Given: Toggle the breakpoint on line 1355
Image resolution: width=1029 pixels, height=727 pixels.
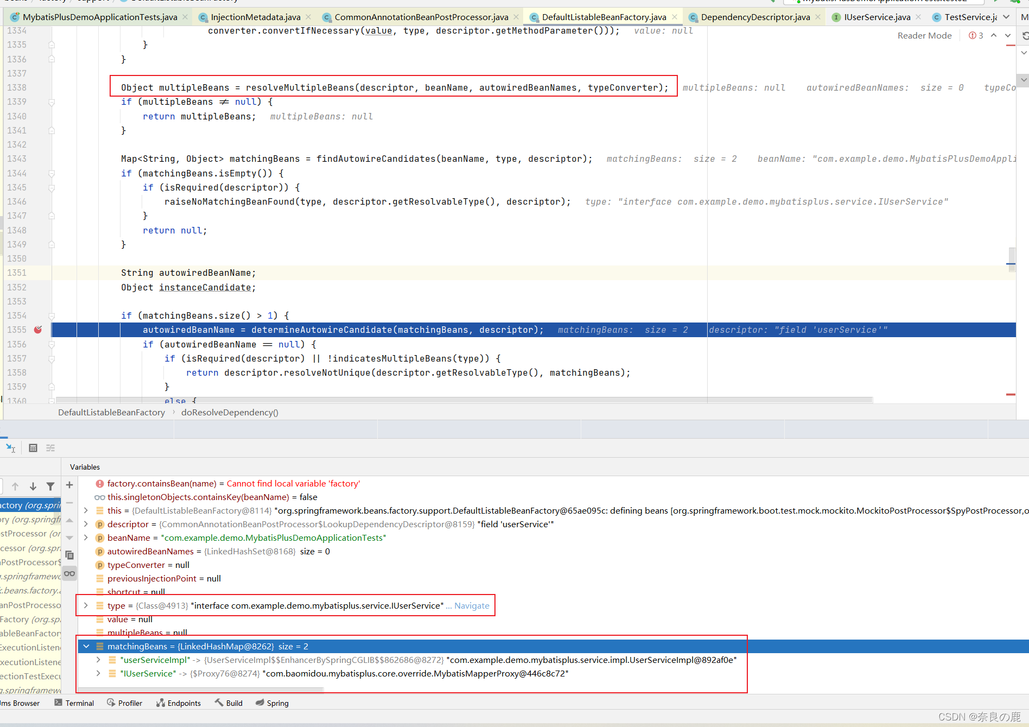Looking at the screenshot, I should coord(38,330).
